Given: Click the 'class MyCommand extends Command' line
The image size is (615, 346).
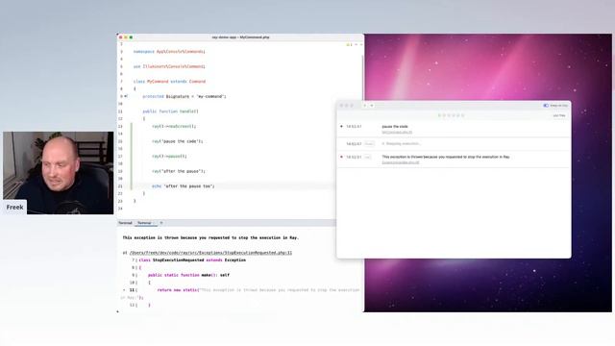Looking at the screenshot, I should [x=169, y=82].
